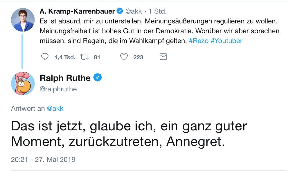
Task: Open the "1 Std." tweet timestamp
Action: click(x=158, y=12)
